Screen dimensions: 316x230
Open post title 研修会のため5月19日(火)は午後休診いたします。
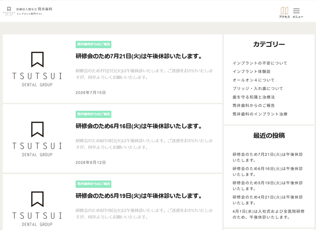point(139,196)
